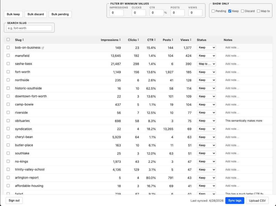
Task: Select the arlington-report row checkbox
Action: [x=8, y=178]
